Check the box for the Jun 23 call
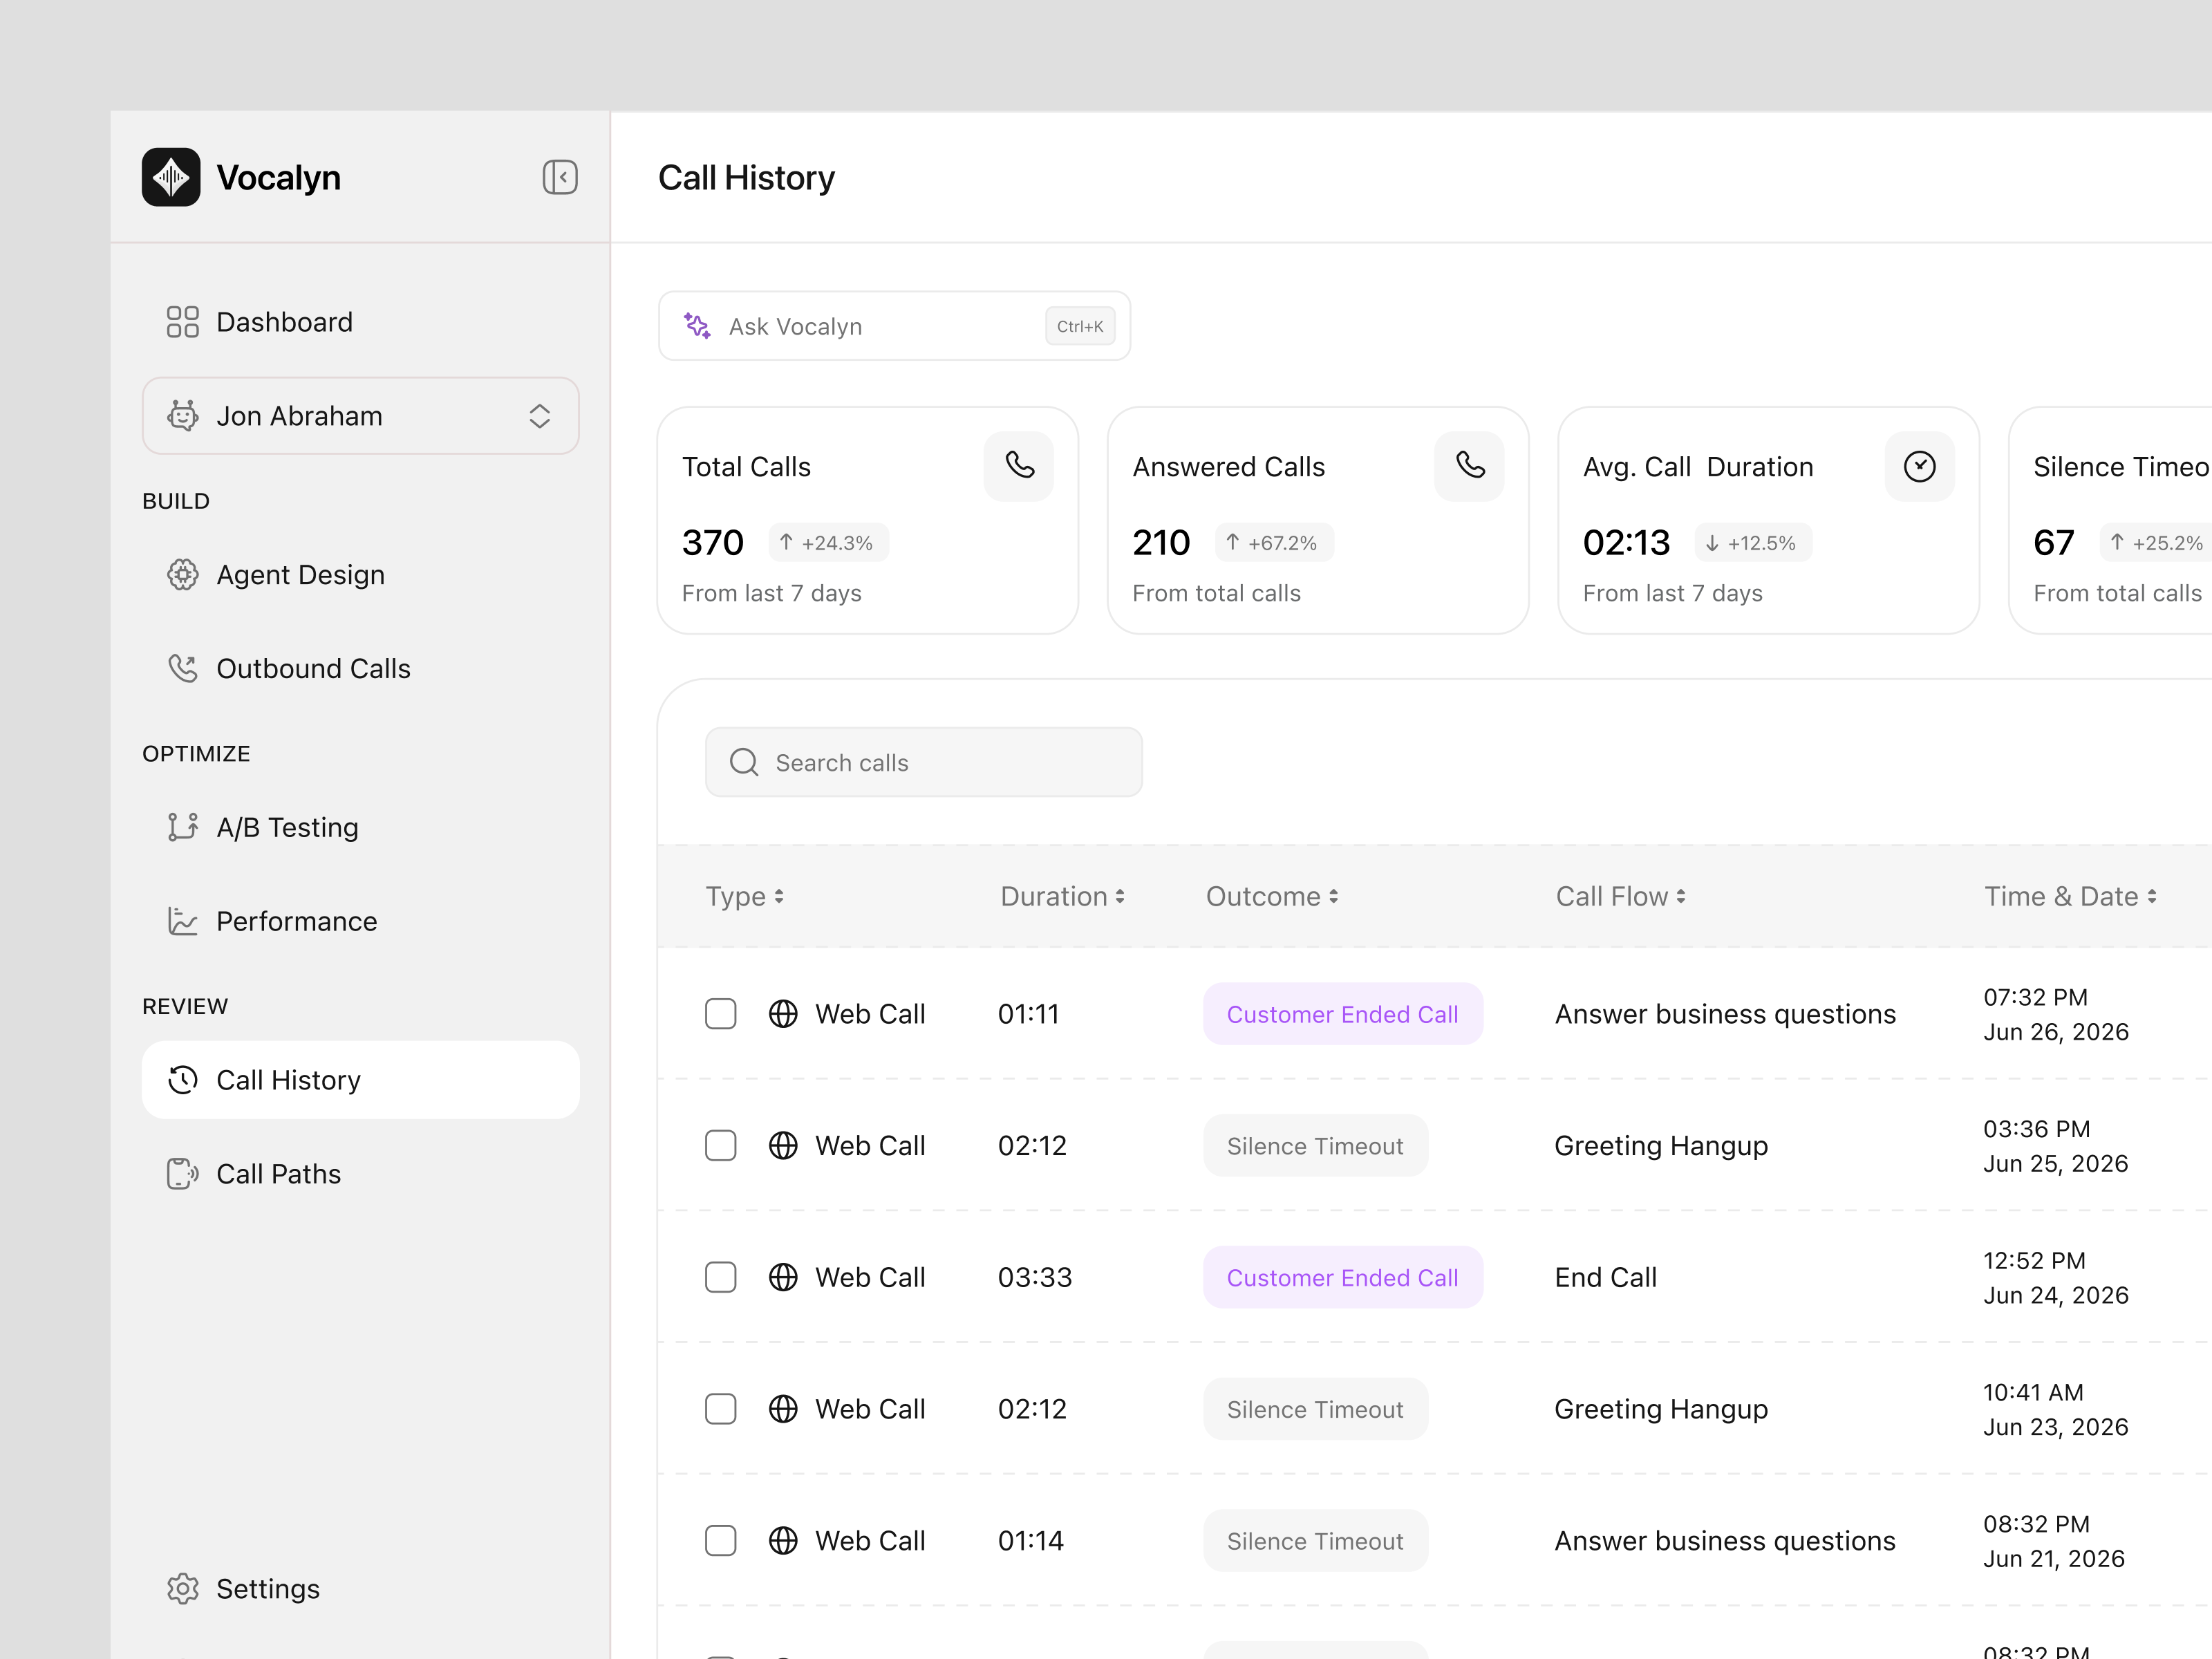 coord(721,1409)
